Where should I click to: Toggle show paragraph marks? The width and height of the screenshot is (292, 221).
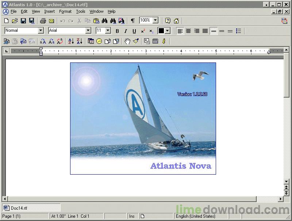click(x=133, y=21)
